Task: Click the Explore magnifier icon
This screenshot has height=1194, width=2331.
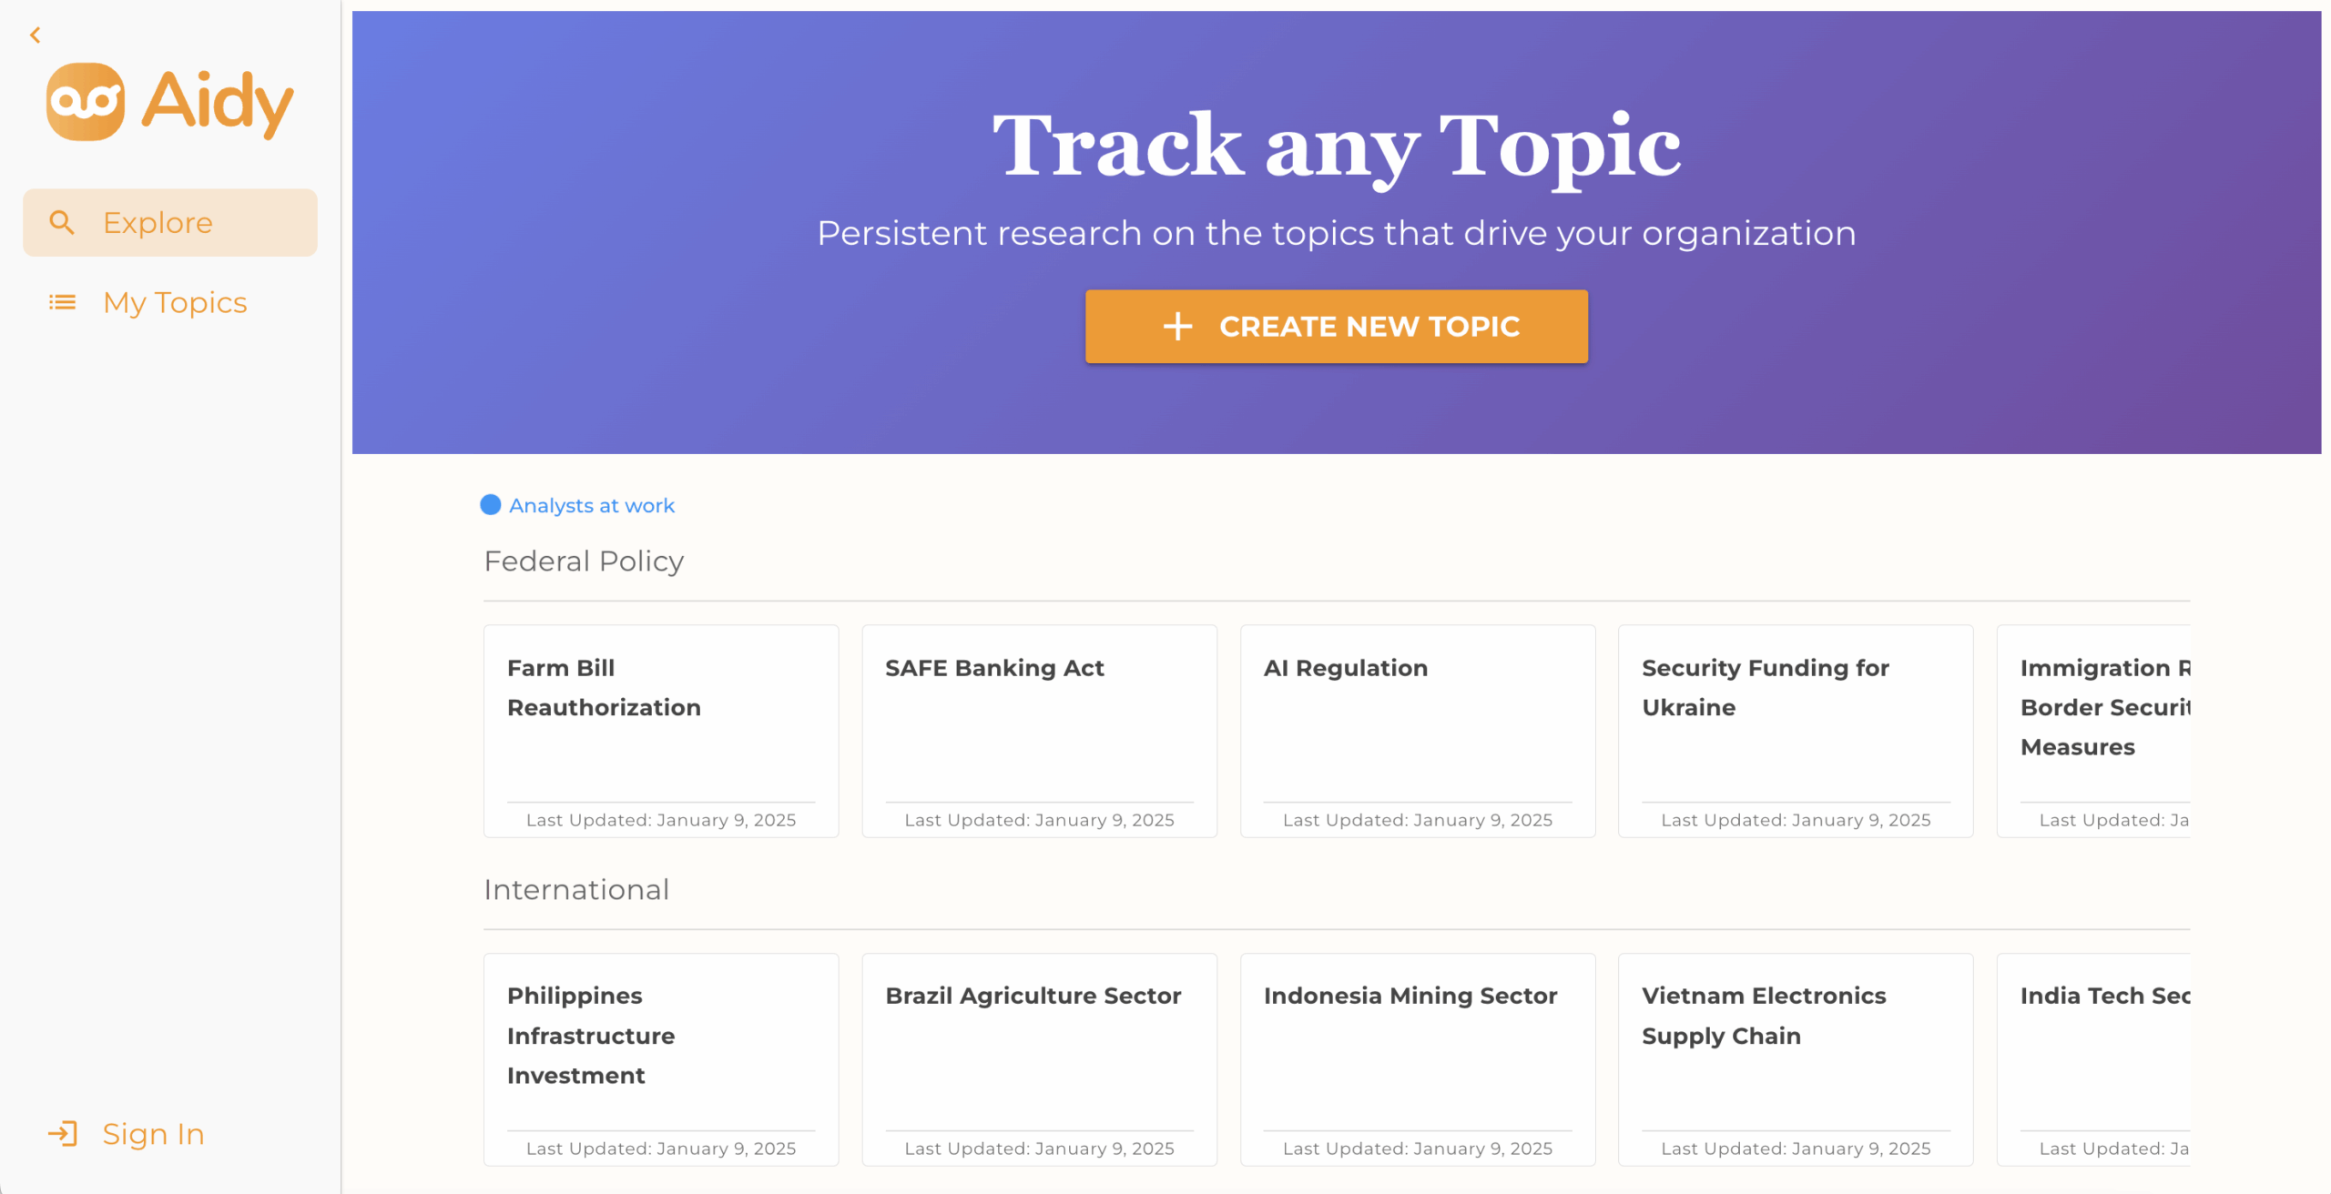Action: coord(62,222)
